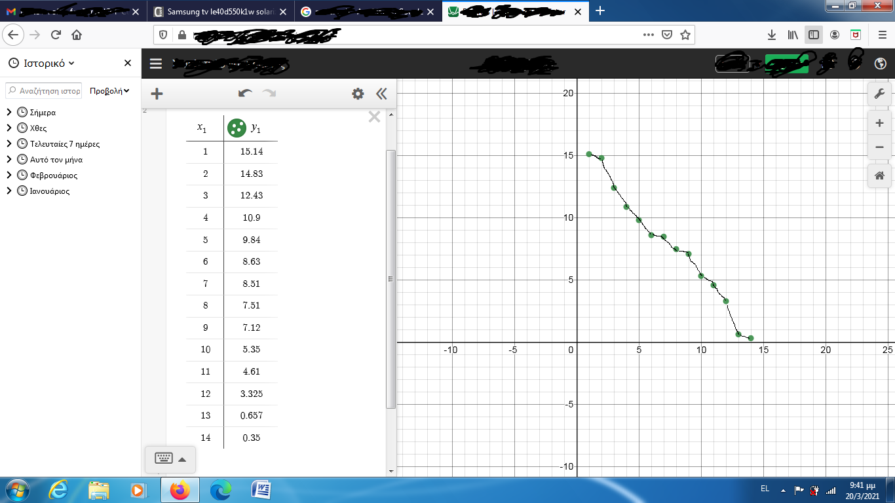Viewport: 895px width, 503px height.
Task: Delete the table with the X icon
Action: click(x=374, y=117)
